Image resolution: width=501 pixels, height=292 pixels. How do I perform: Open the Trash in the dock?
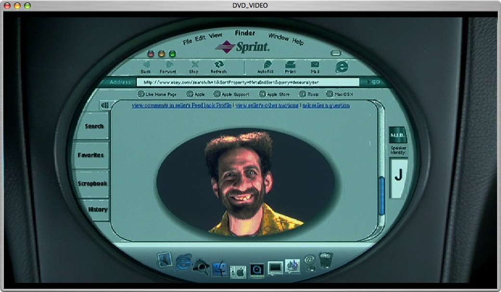324,260
